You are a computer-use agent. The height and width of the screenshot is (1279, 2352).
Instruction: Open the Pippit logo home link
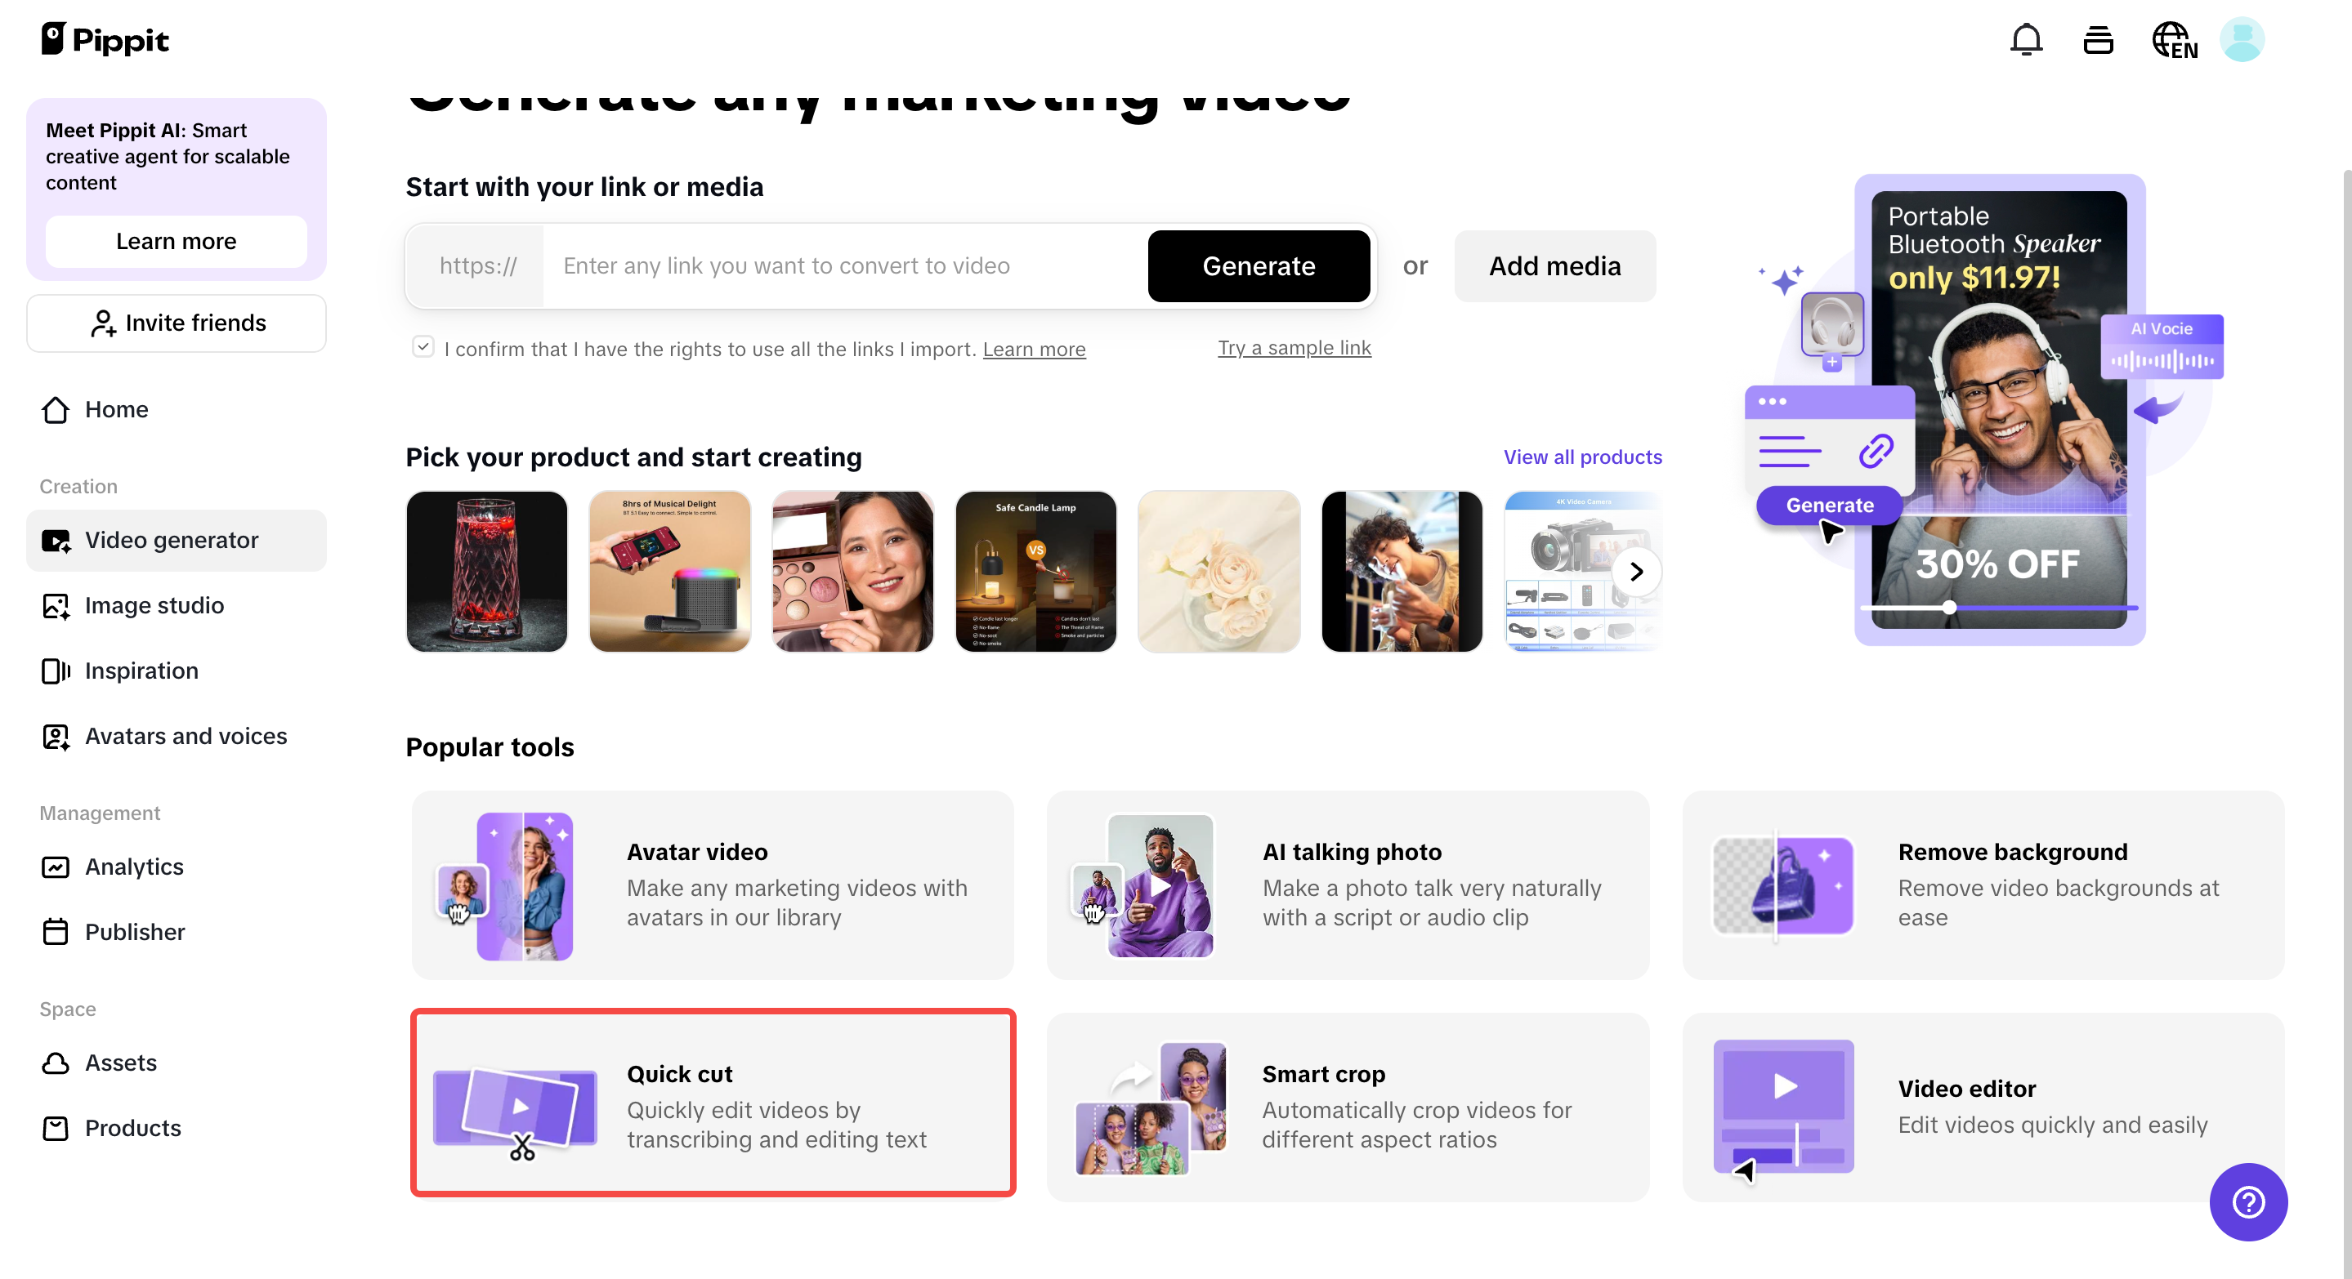pos(105,40)
